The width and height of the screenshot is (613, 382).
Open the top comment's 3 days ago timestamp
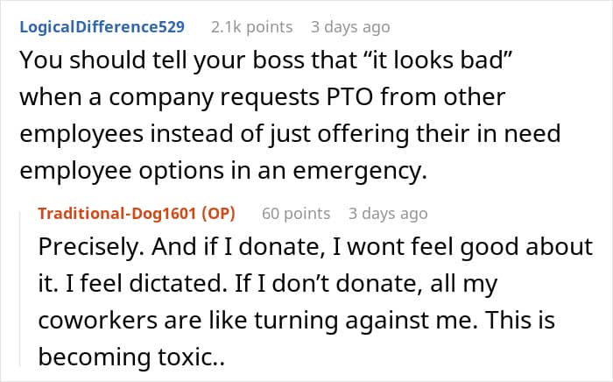tap(350, 26)
